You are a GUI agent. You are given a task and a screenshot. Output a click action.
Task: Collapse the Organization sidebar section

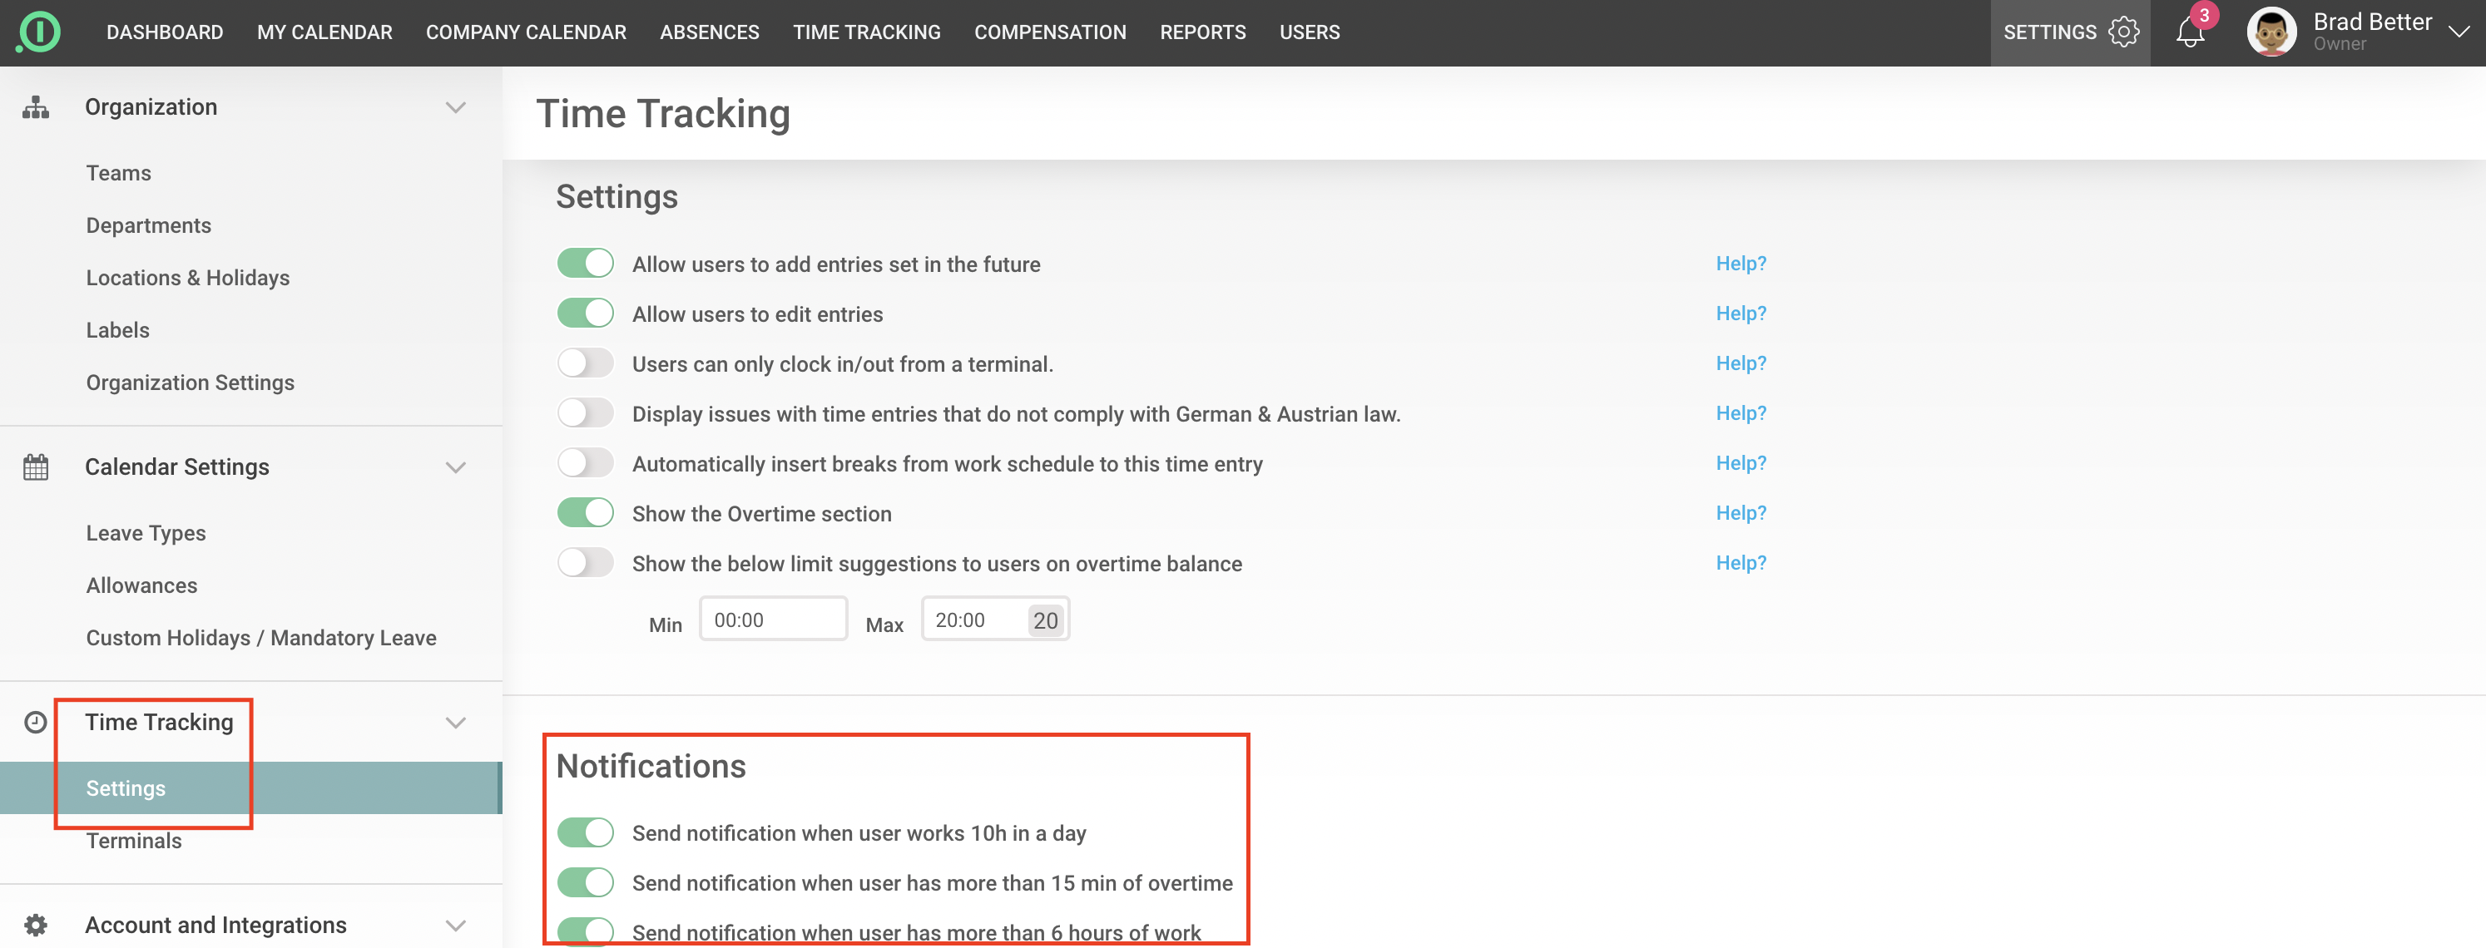455,107
